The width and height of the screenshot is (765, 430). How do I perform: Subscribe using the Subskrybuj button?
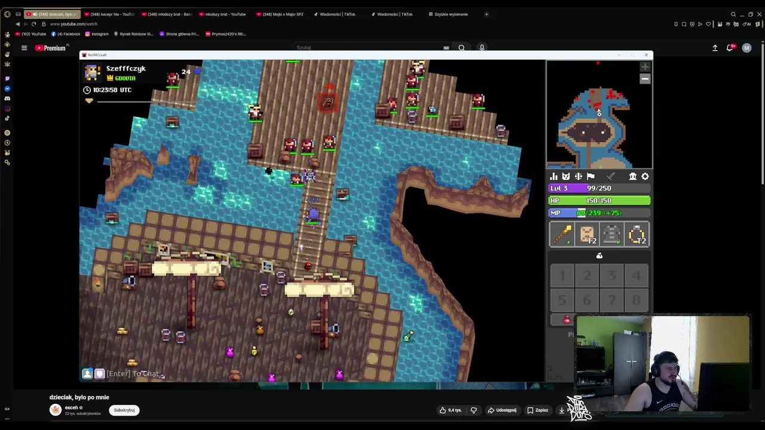point(124,410)
